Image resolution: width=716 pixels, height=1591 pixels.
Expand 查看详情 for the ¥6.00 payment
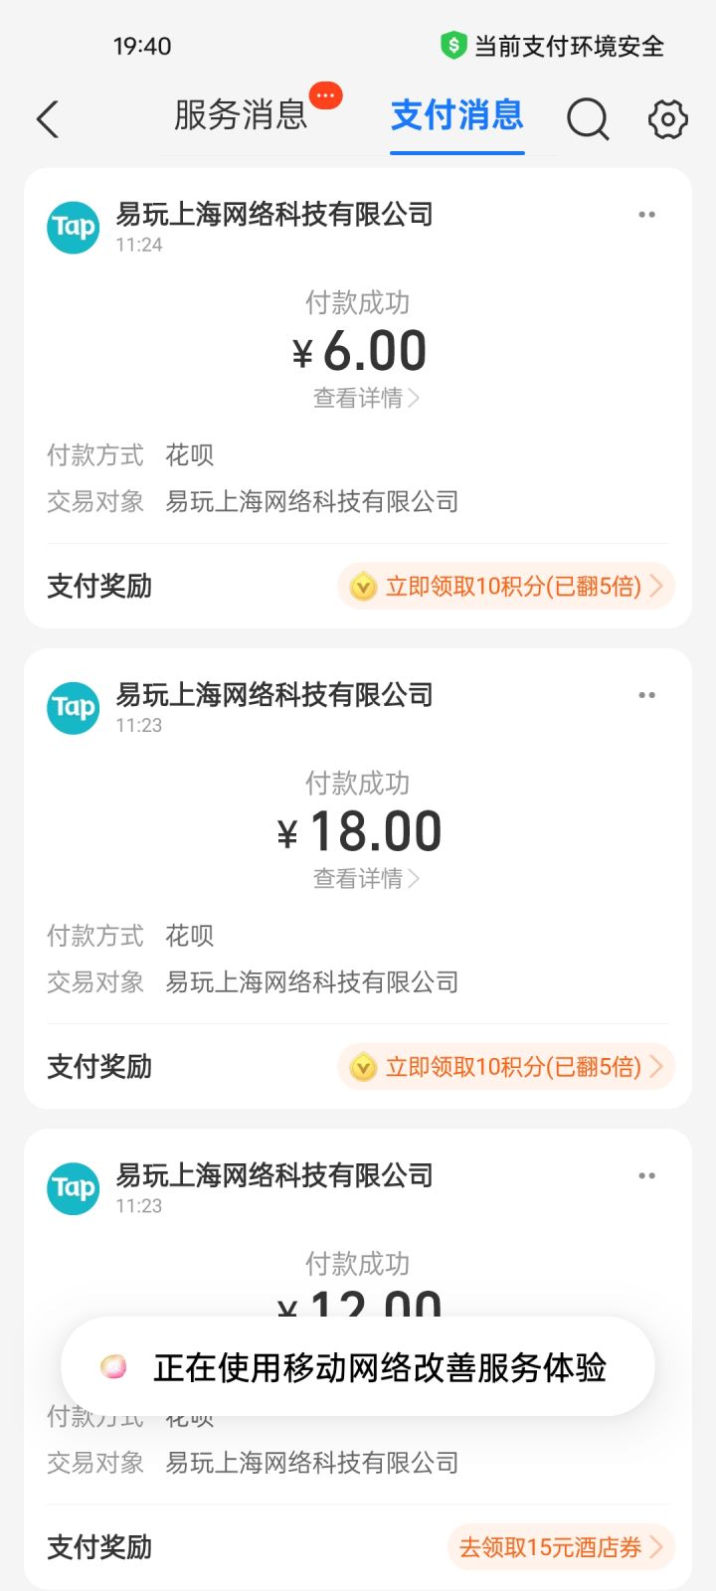tap(366, 399)
